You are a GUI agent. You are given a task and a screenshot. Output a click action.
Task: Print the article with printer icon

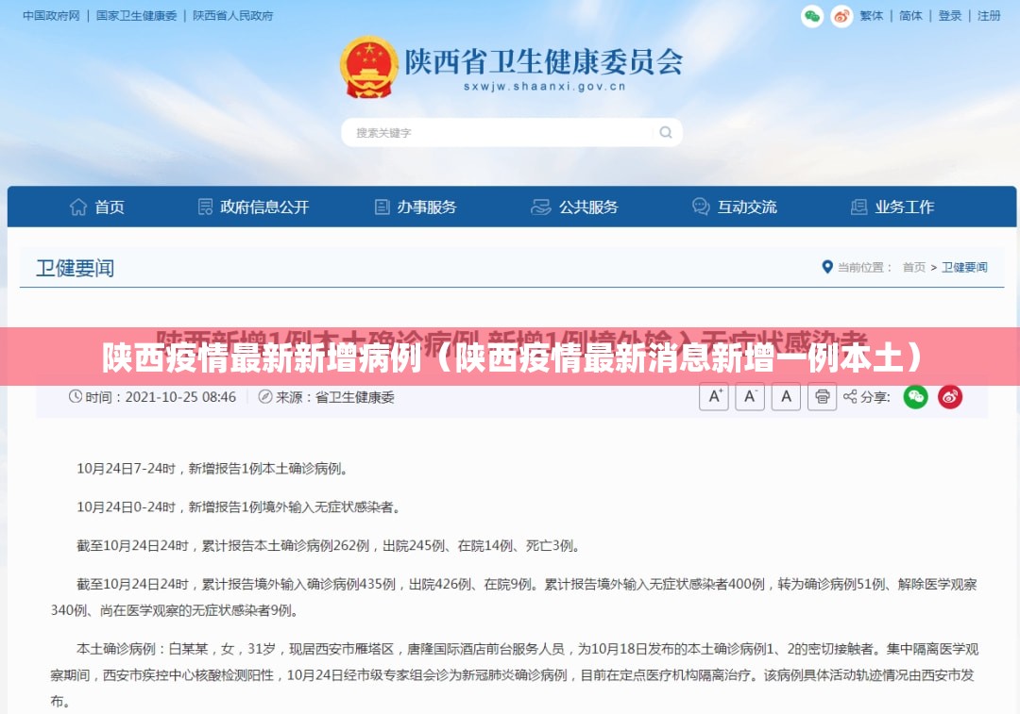pyautogui.click(x=822, y=396)
